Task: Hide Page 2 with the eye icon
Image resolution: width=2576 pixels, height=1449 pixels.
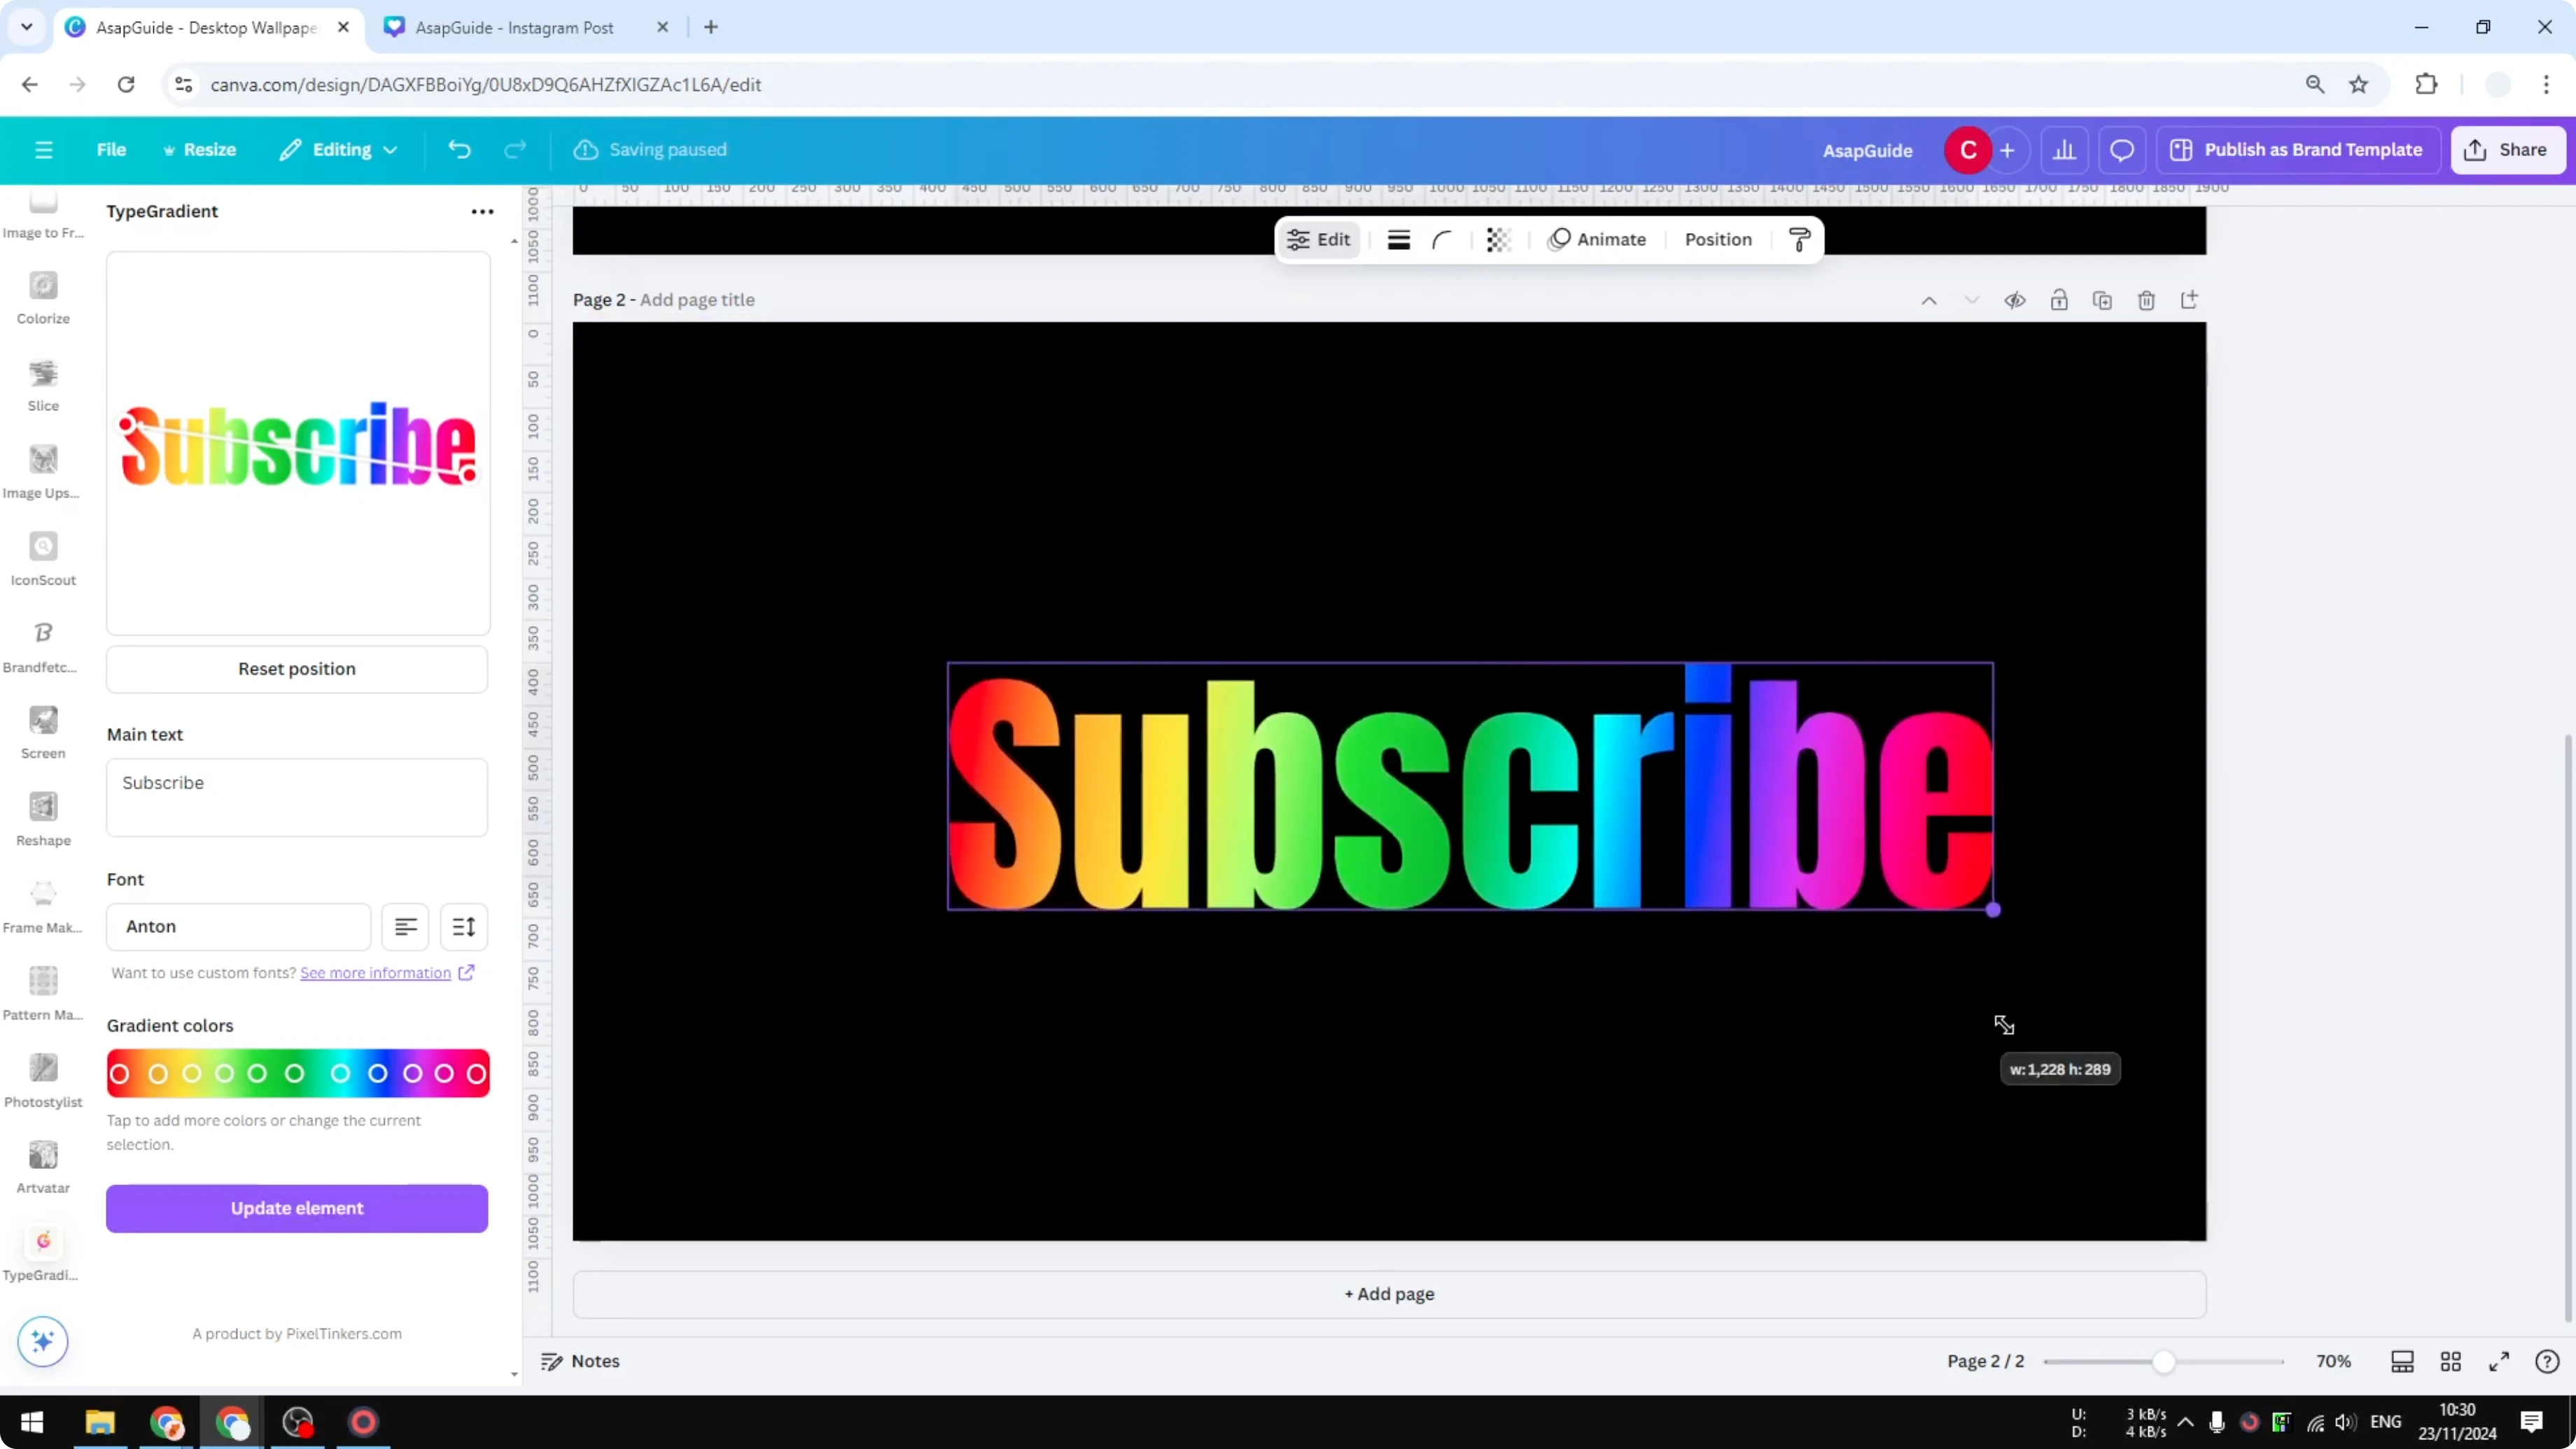Action: [2015, 300]
